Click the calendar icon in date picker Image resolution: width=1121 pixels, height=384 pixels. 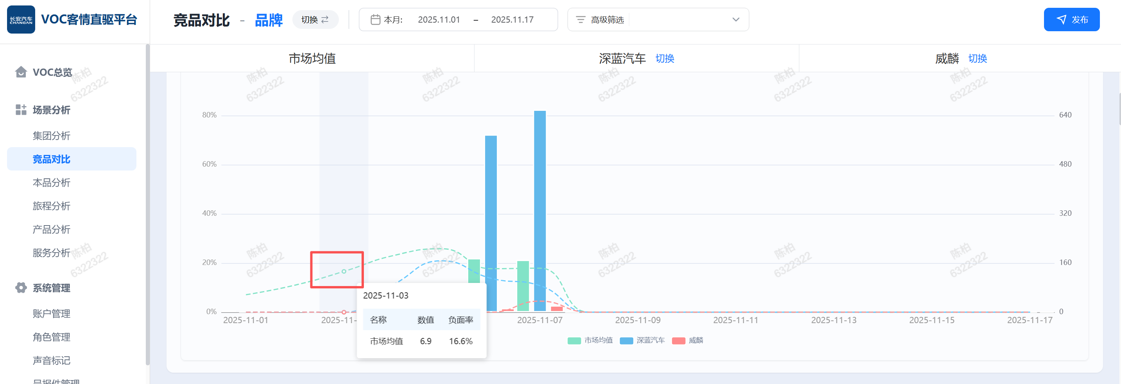(375, 20)
